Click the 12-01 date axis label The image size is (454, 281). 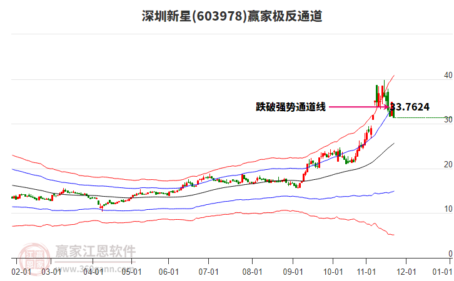point(406,272)
